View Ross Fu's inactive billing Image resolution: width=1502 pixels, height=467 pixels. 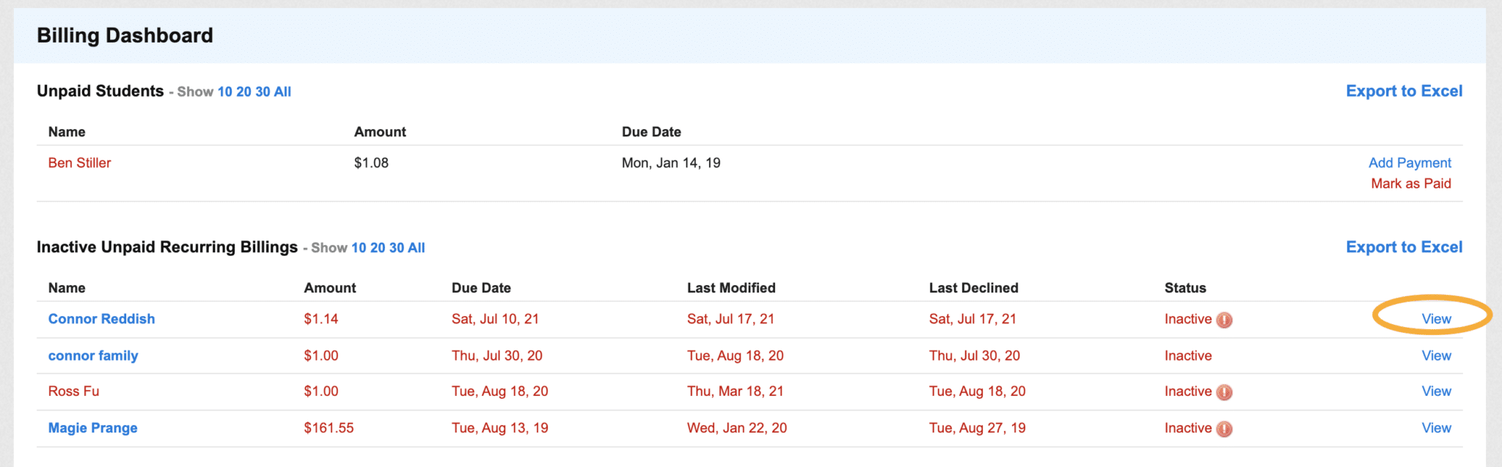(x=1436, y=391)
